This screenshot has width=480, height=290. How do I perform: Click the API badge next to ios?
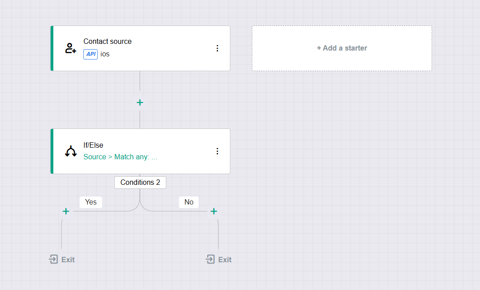(91, 54)
